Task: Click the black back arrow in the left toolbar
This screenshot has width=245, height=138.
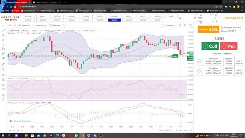Action: tap(3, 58)
